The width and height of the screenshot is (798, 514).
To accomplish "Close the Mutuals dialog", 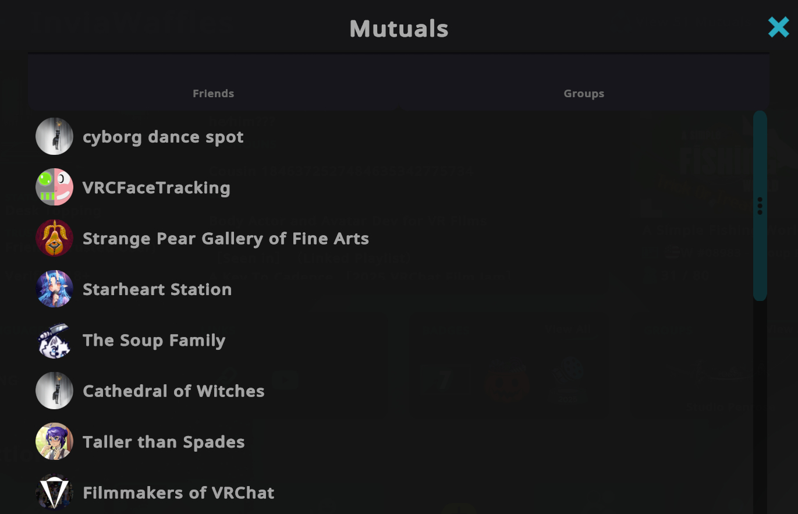I will (x=778, y=27).
